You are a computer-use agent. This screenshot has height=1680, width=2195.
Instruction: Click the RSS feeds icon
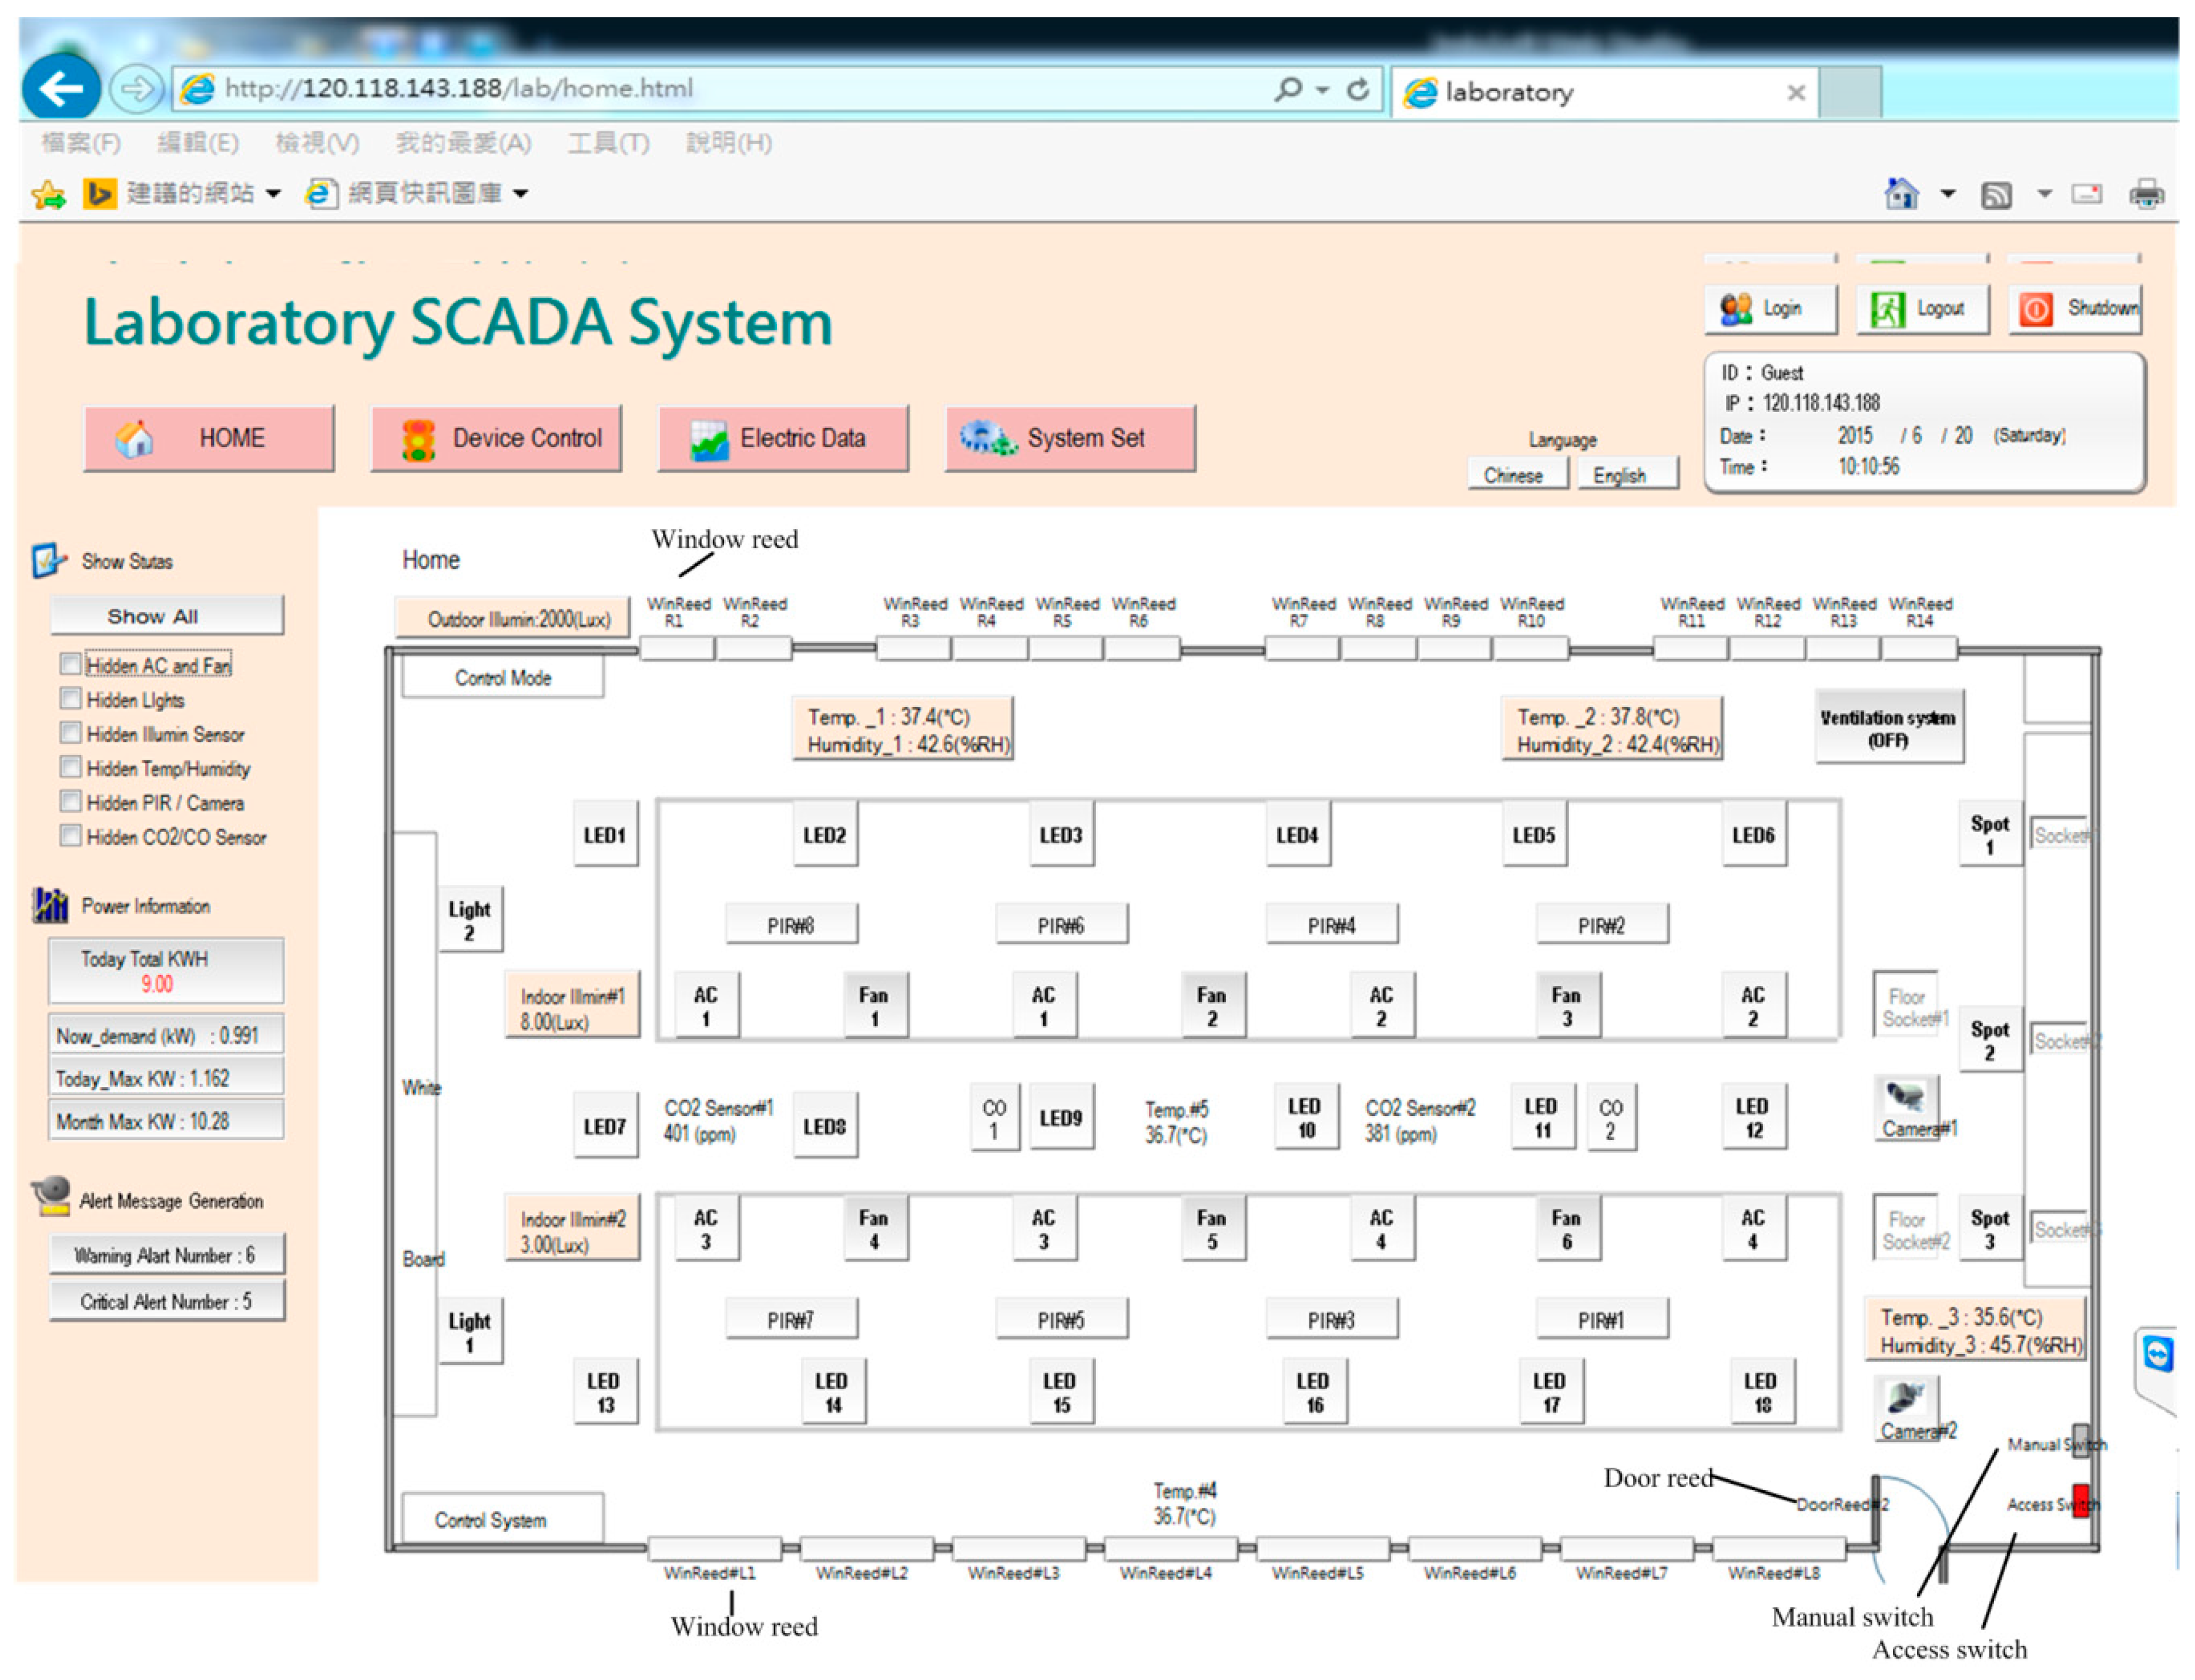tap(1996, 194)
